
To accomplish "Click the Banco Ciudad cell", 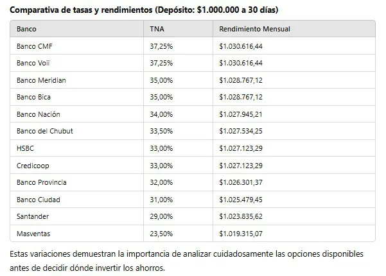I will point(39,199).
